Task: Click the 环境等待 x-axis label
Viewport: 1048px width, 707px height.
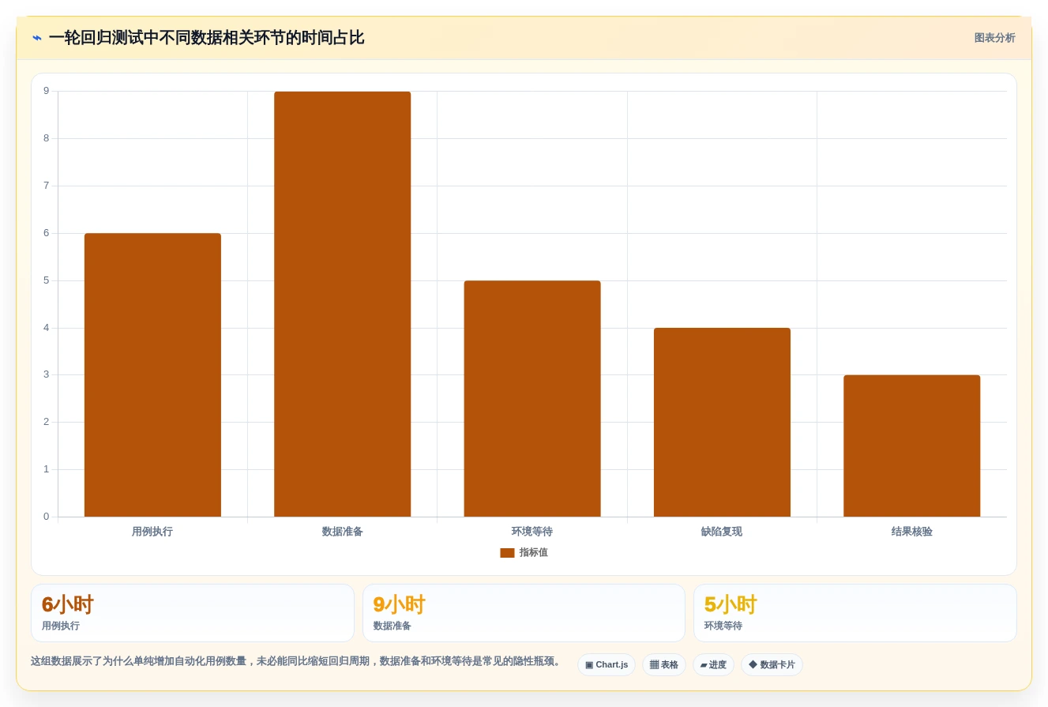Action: point(532,532)
